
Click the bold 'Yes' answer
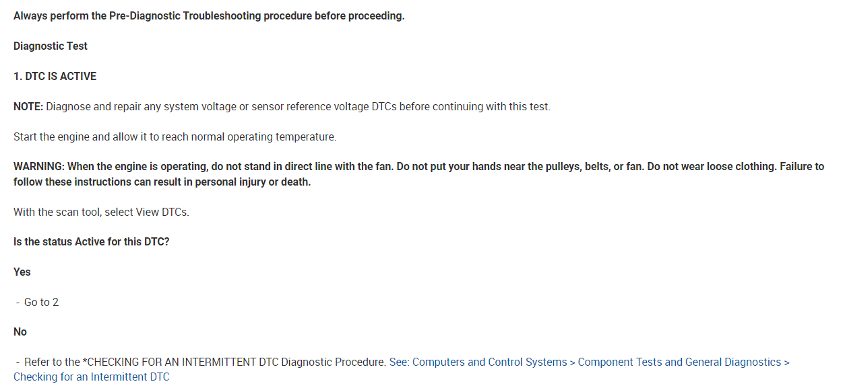(22, 272)
